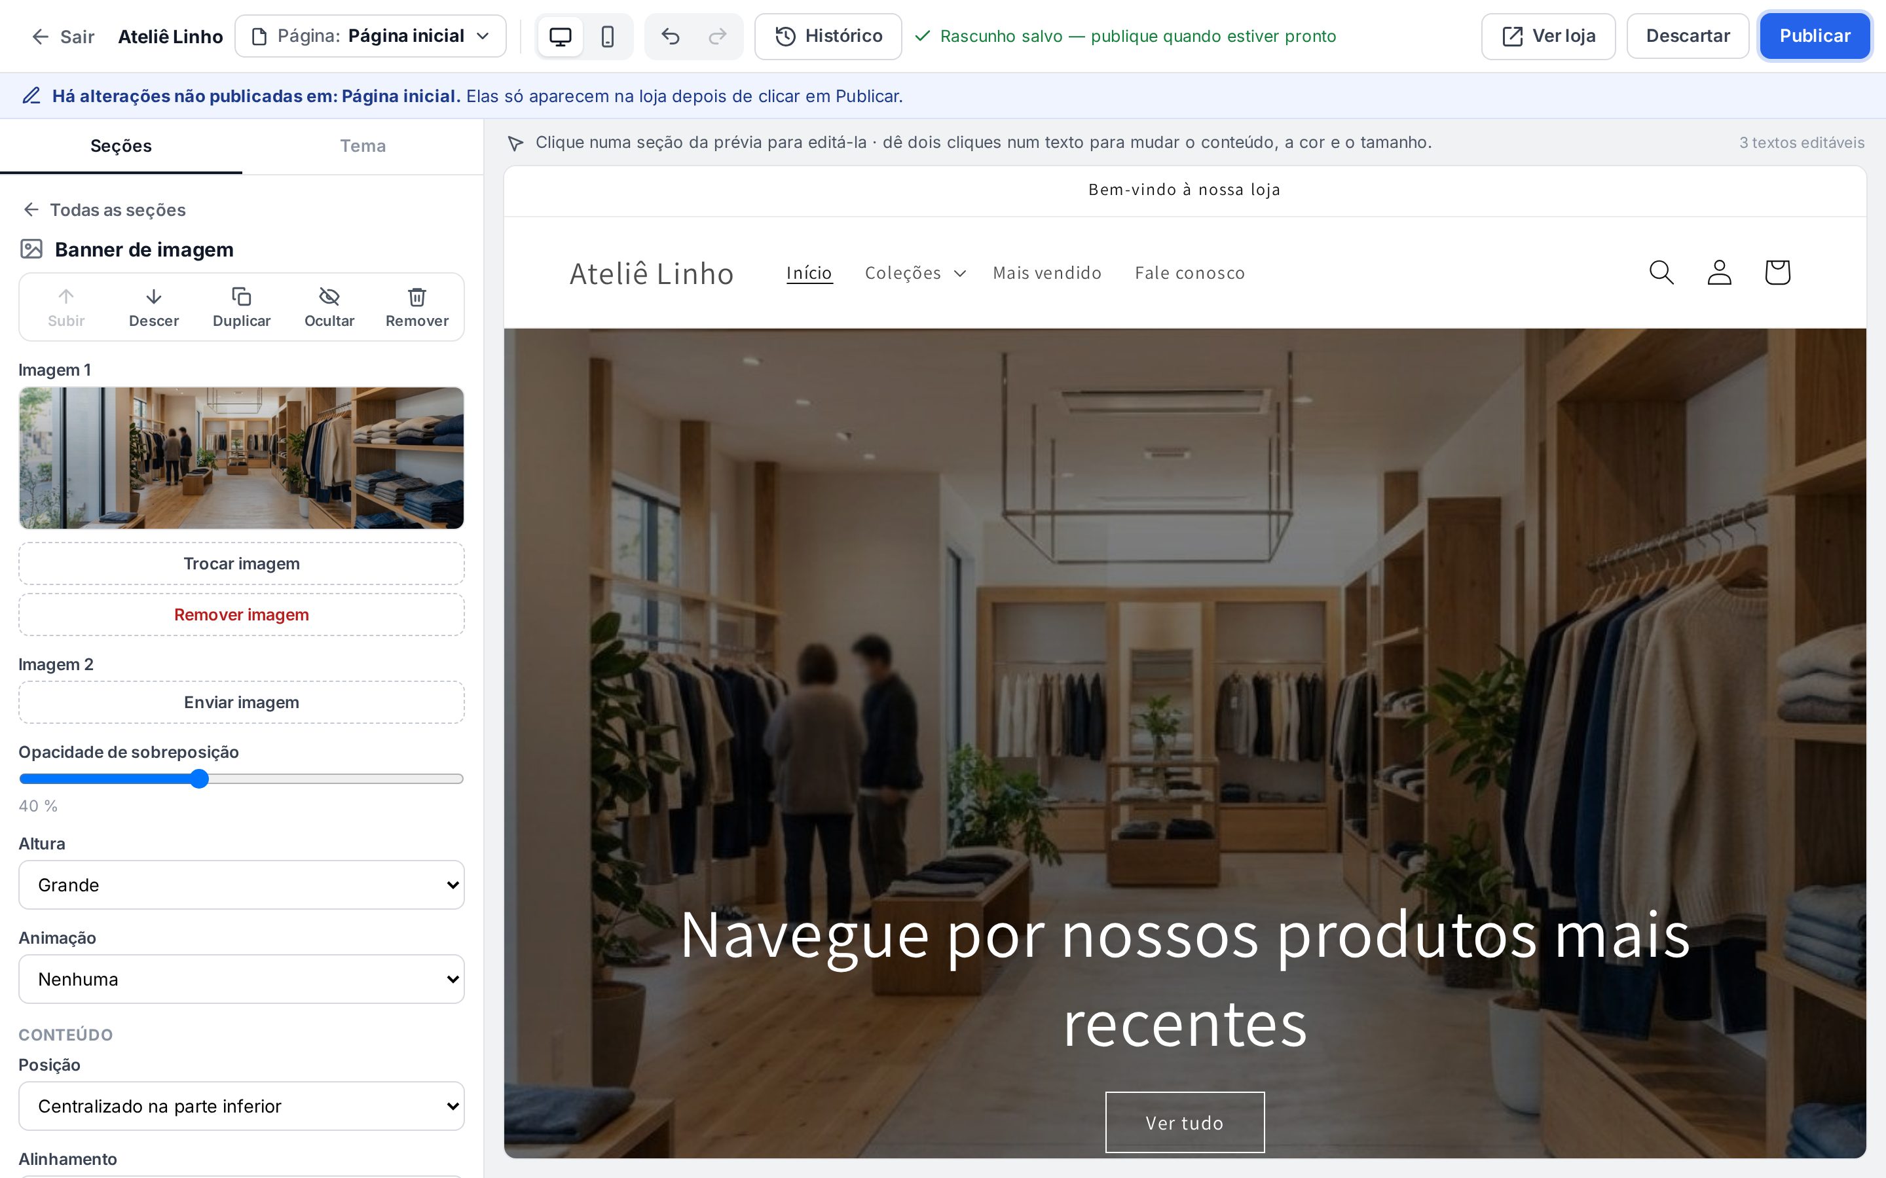Move section down with Descer
The image size is (1886, 1178).
click(x=153, y=307)
